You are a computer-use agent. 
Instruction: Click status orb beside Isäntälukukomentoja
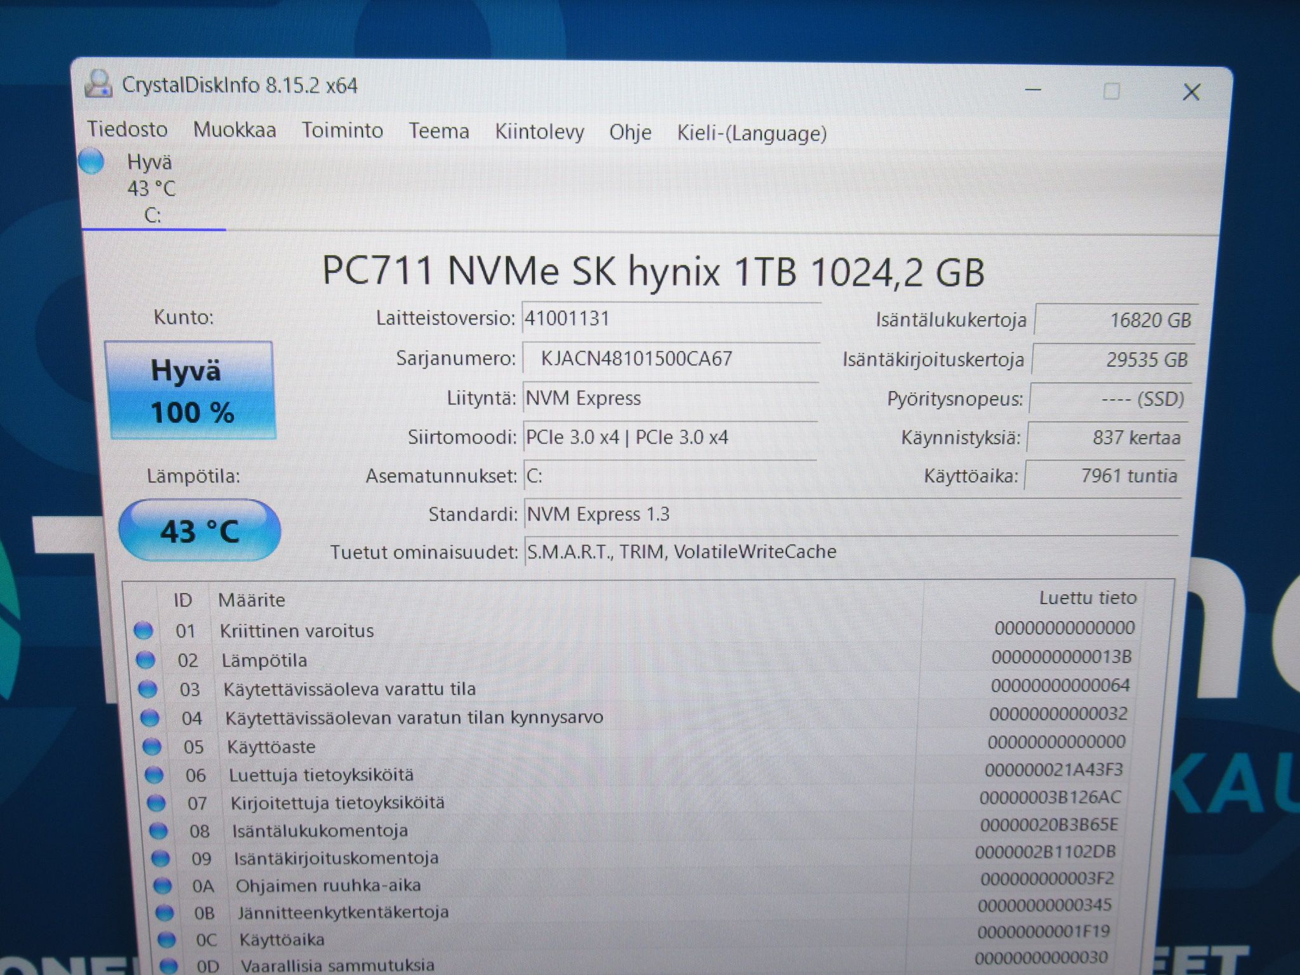click(158, 830)
